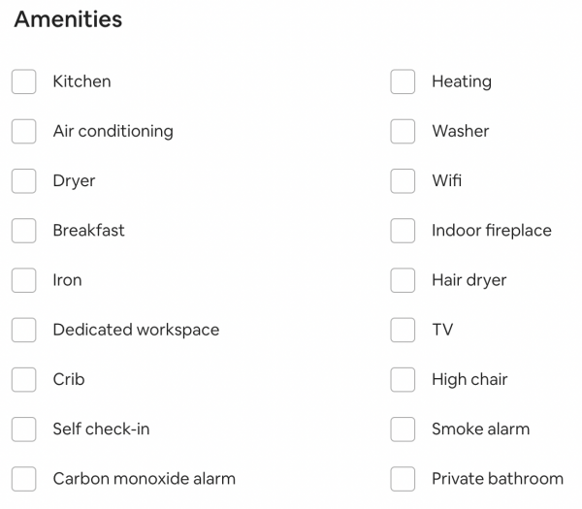Select the Private bathroom checkbox
Screen dimensions: 582x509
point(403,478)
